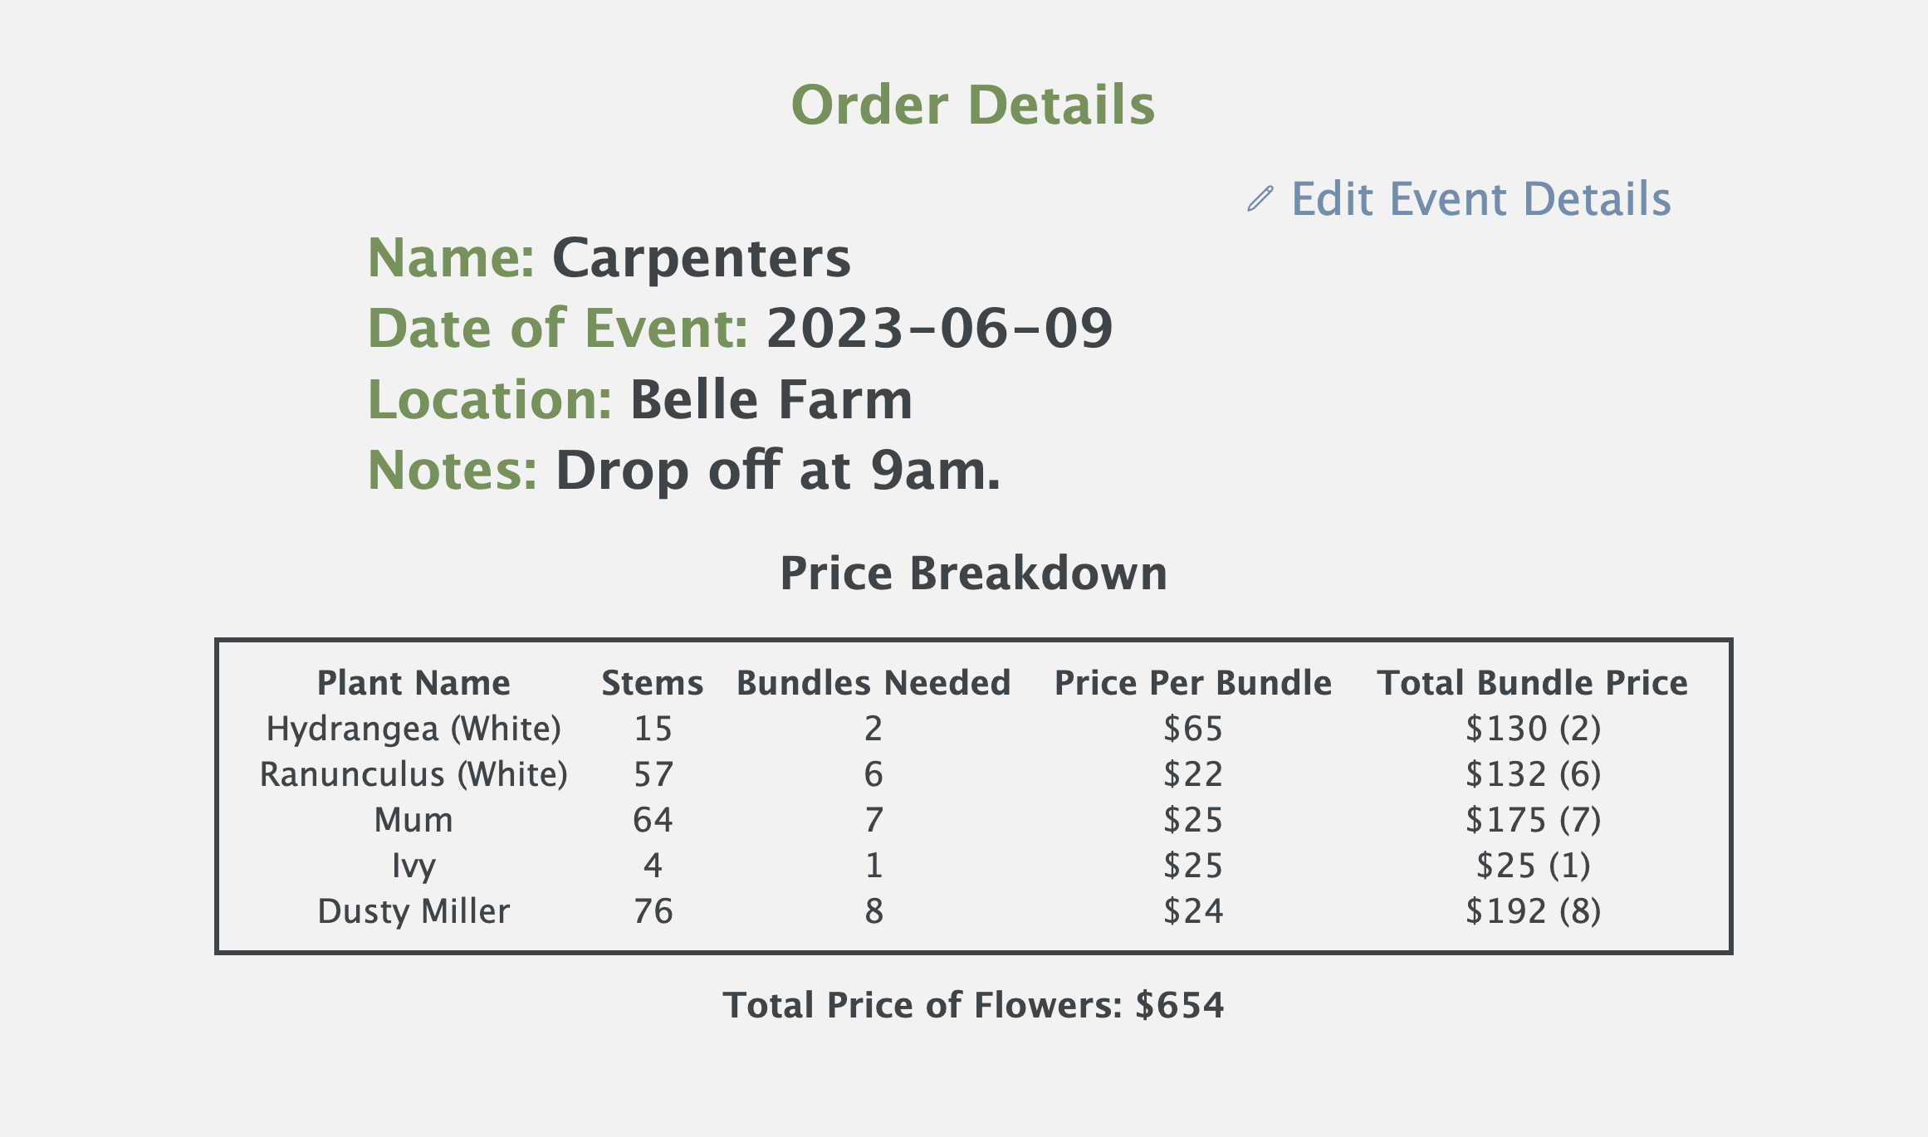Click the Total Bundle Price header
1928x1137 pixels.
[1534, 681]
